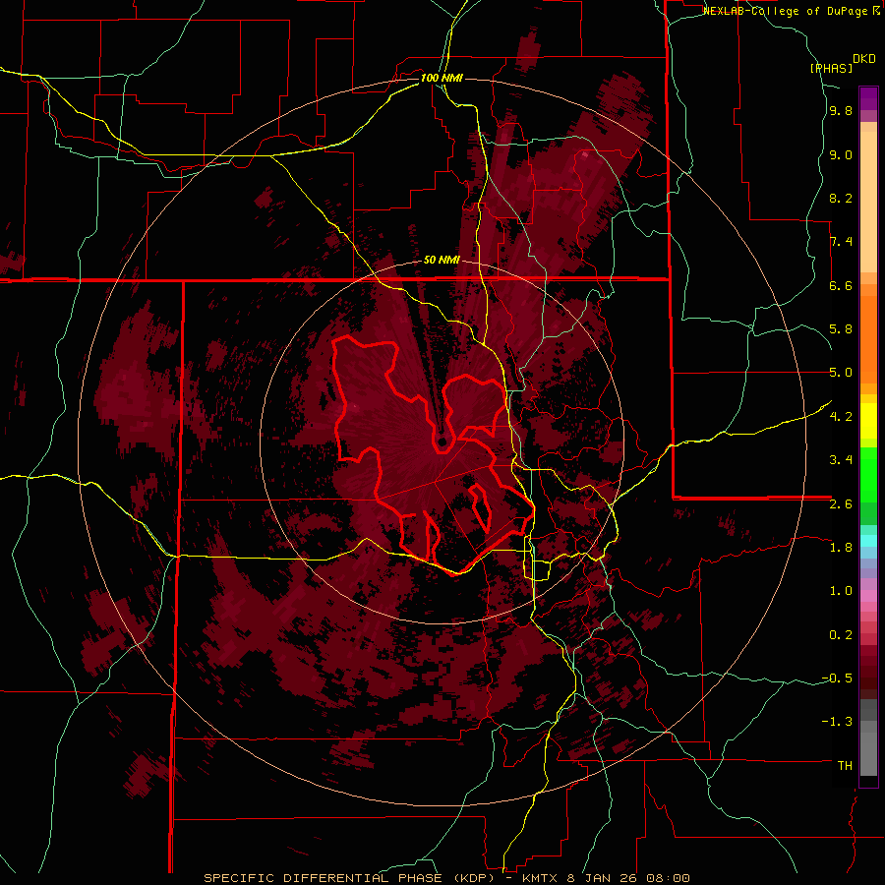
Task: Click the 6.6 value on the scale
Action: tap(841, 285)
